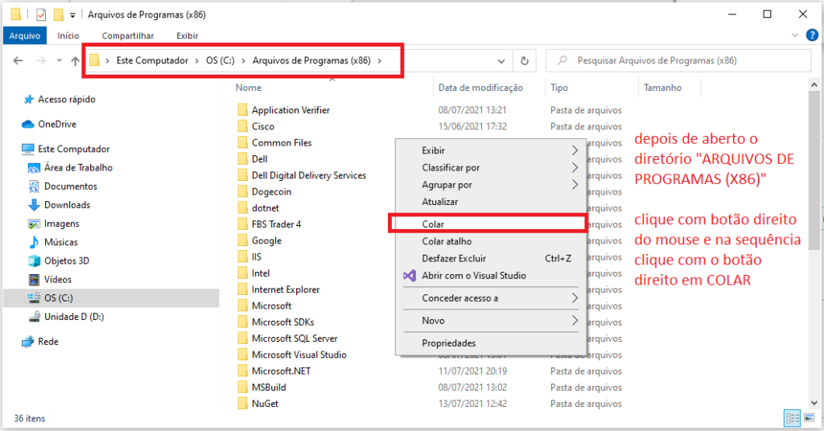The image size is (824, 431).
Task: Open the OneDrive cloud icon in sidebar
Action: click(x=28, y=124)
